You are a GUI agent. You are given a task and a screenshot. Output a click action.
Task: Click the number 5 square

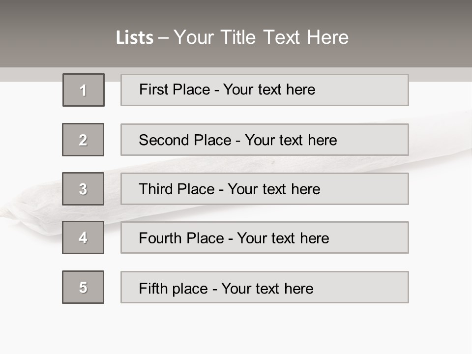click(83, 287)
